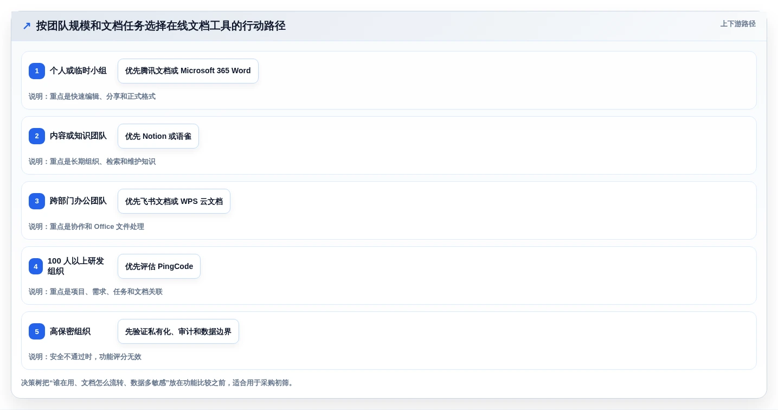Click note 重点是项目、需求、任务和文档关联
Viewport: 778px width, 410px height.
(x=95, y=292)
